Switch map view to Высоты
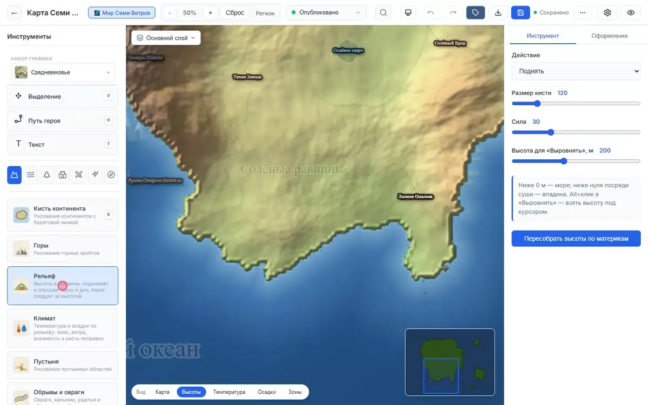 191,392
